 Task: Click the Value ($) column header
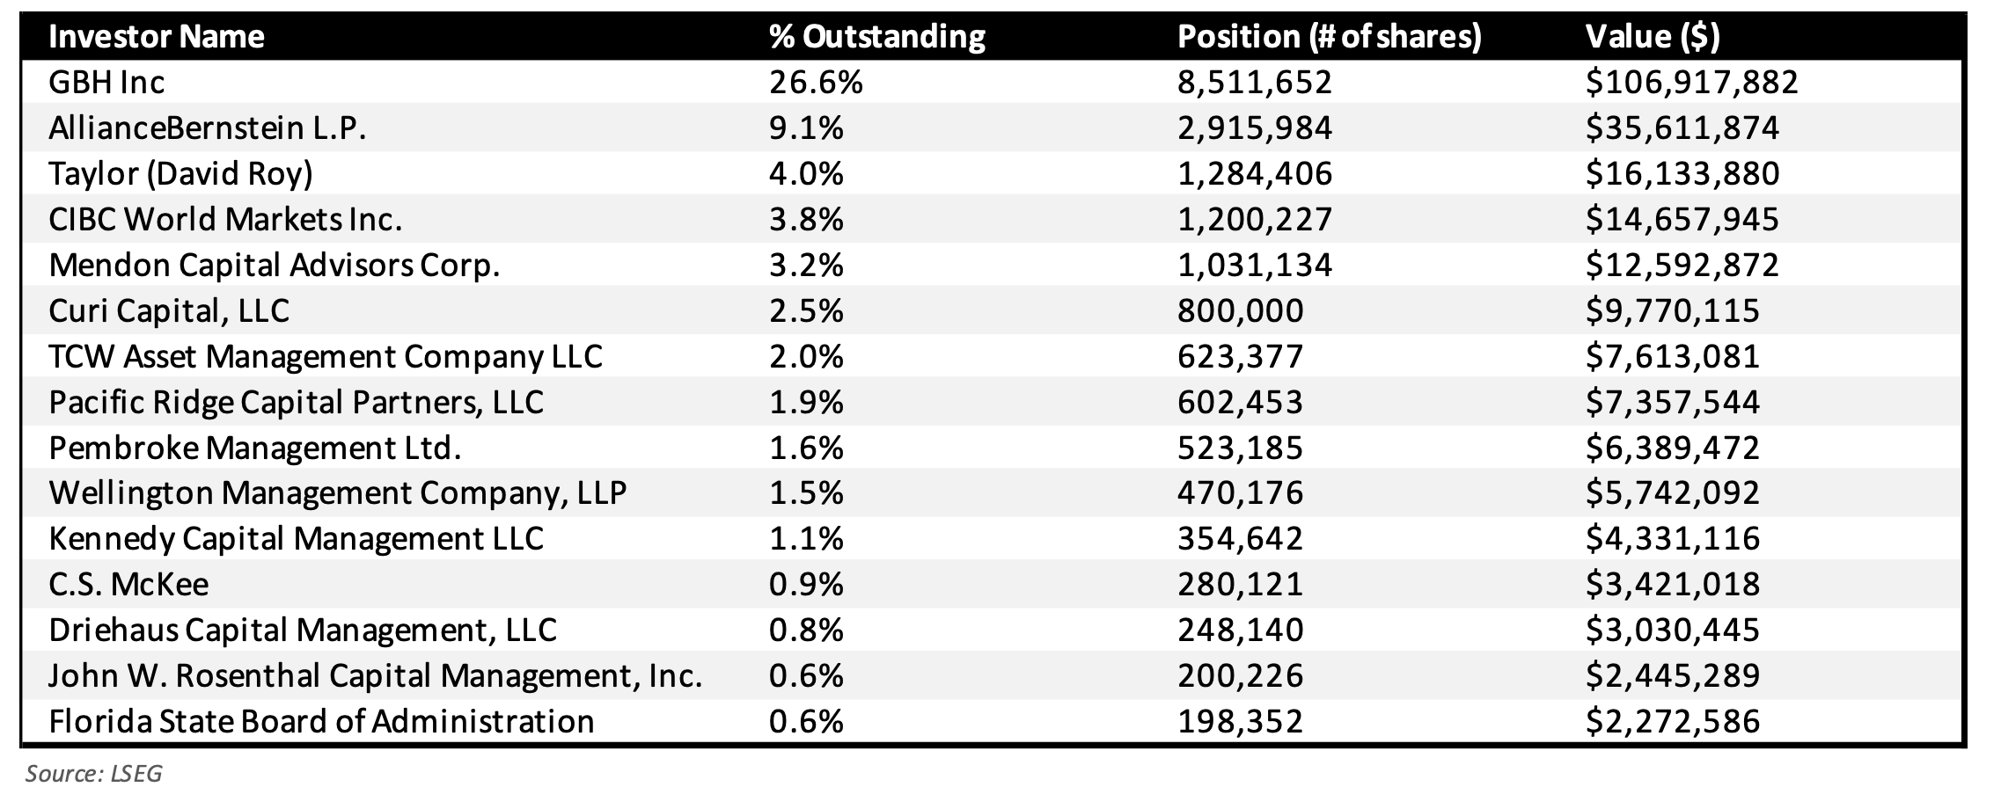pos(1652,36)
